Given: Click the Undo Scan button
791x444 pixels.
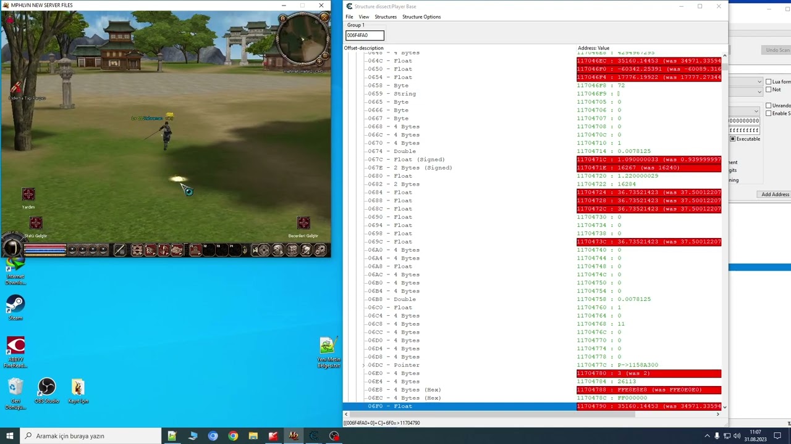Looking at the screenshot, I should pos(777,50).
